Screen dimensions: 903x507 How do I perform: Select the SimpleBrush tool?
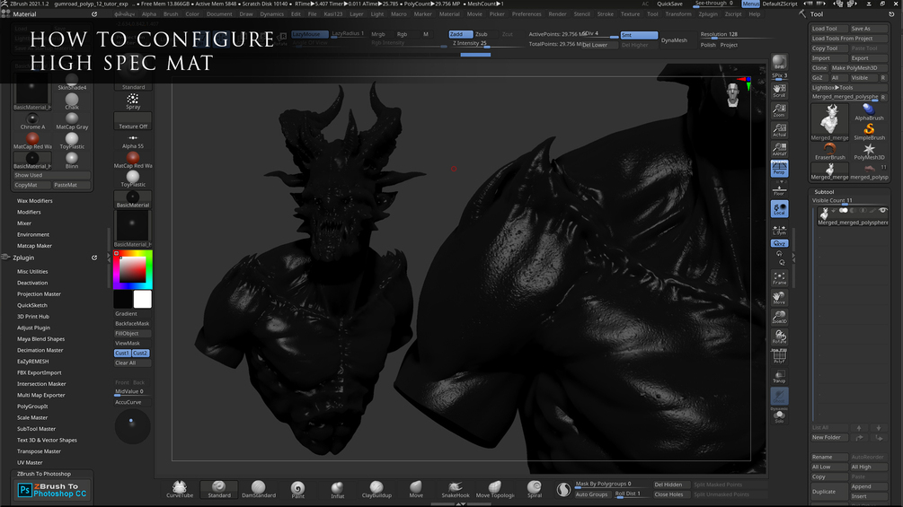click(869, 131)
